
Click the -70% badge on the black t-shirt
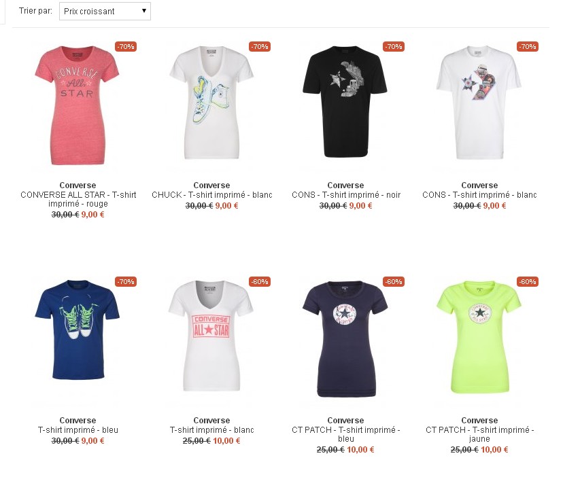[x=394, y=47]
